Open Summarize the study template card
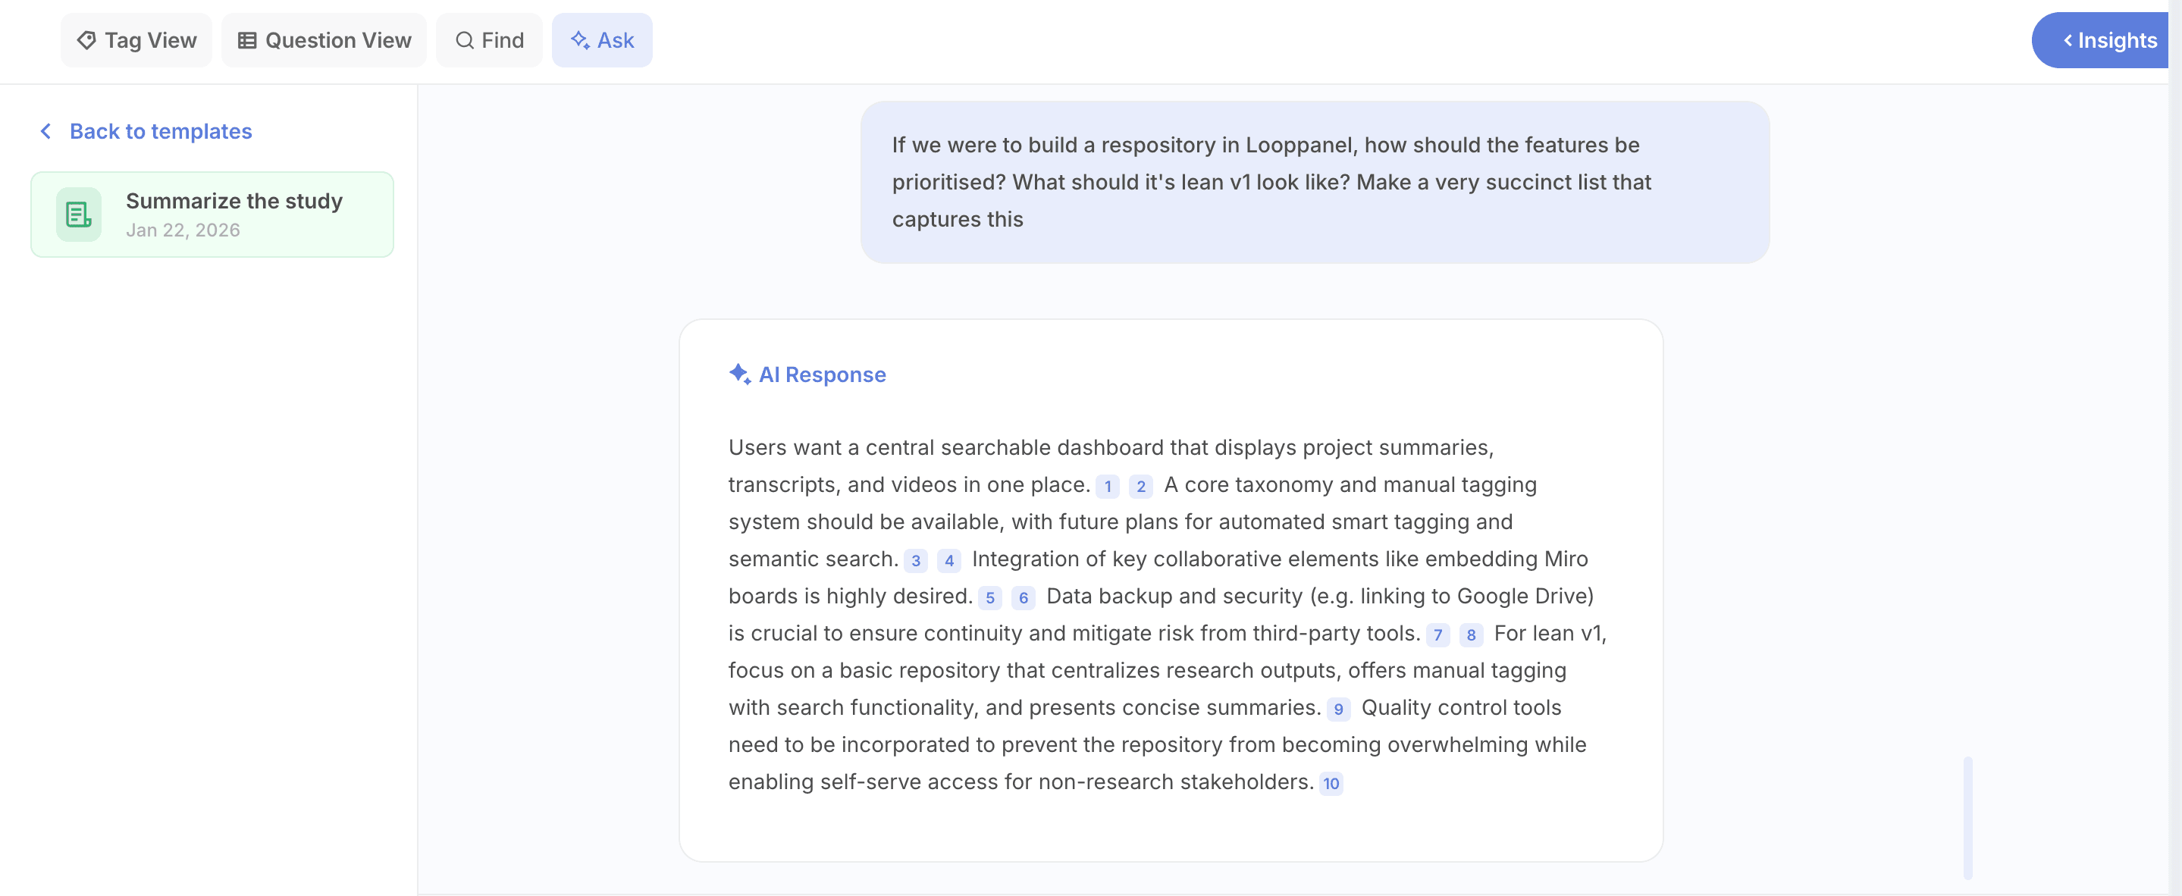The width and height of the screenshot is (2182, 896). click(212, 215)
